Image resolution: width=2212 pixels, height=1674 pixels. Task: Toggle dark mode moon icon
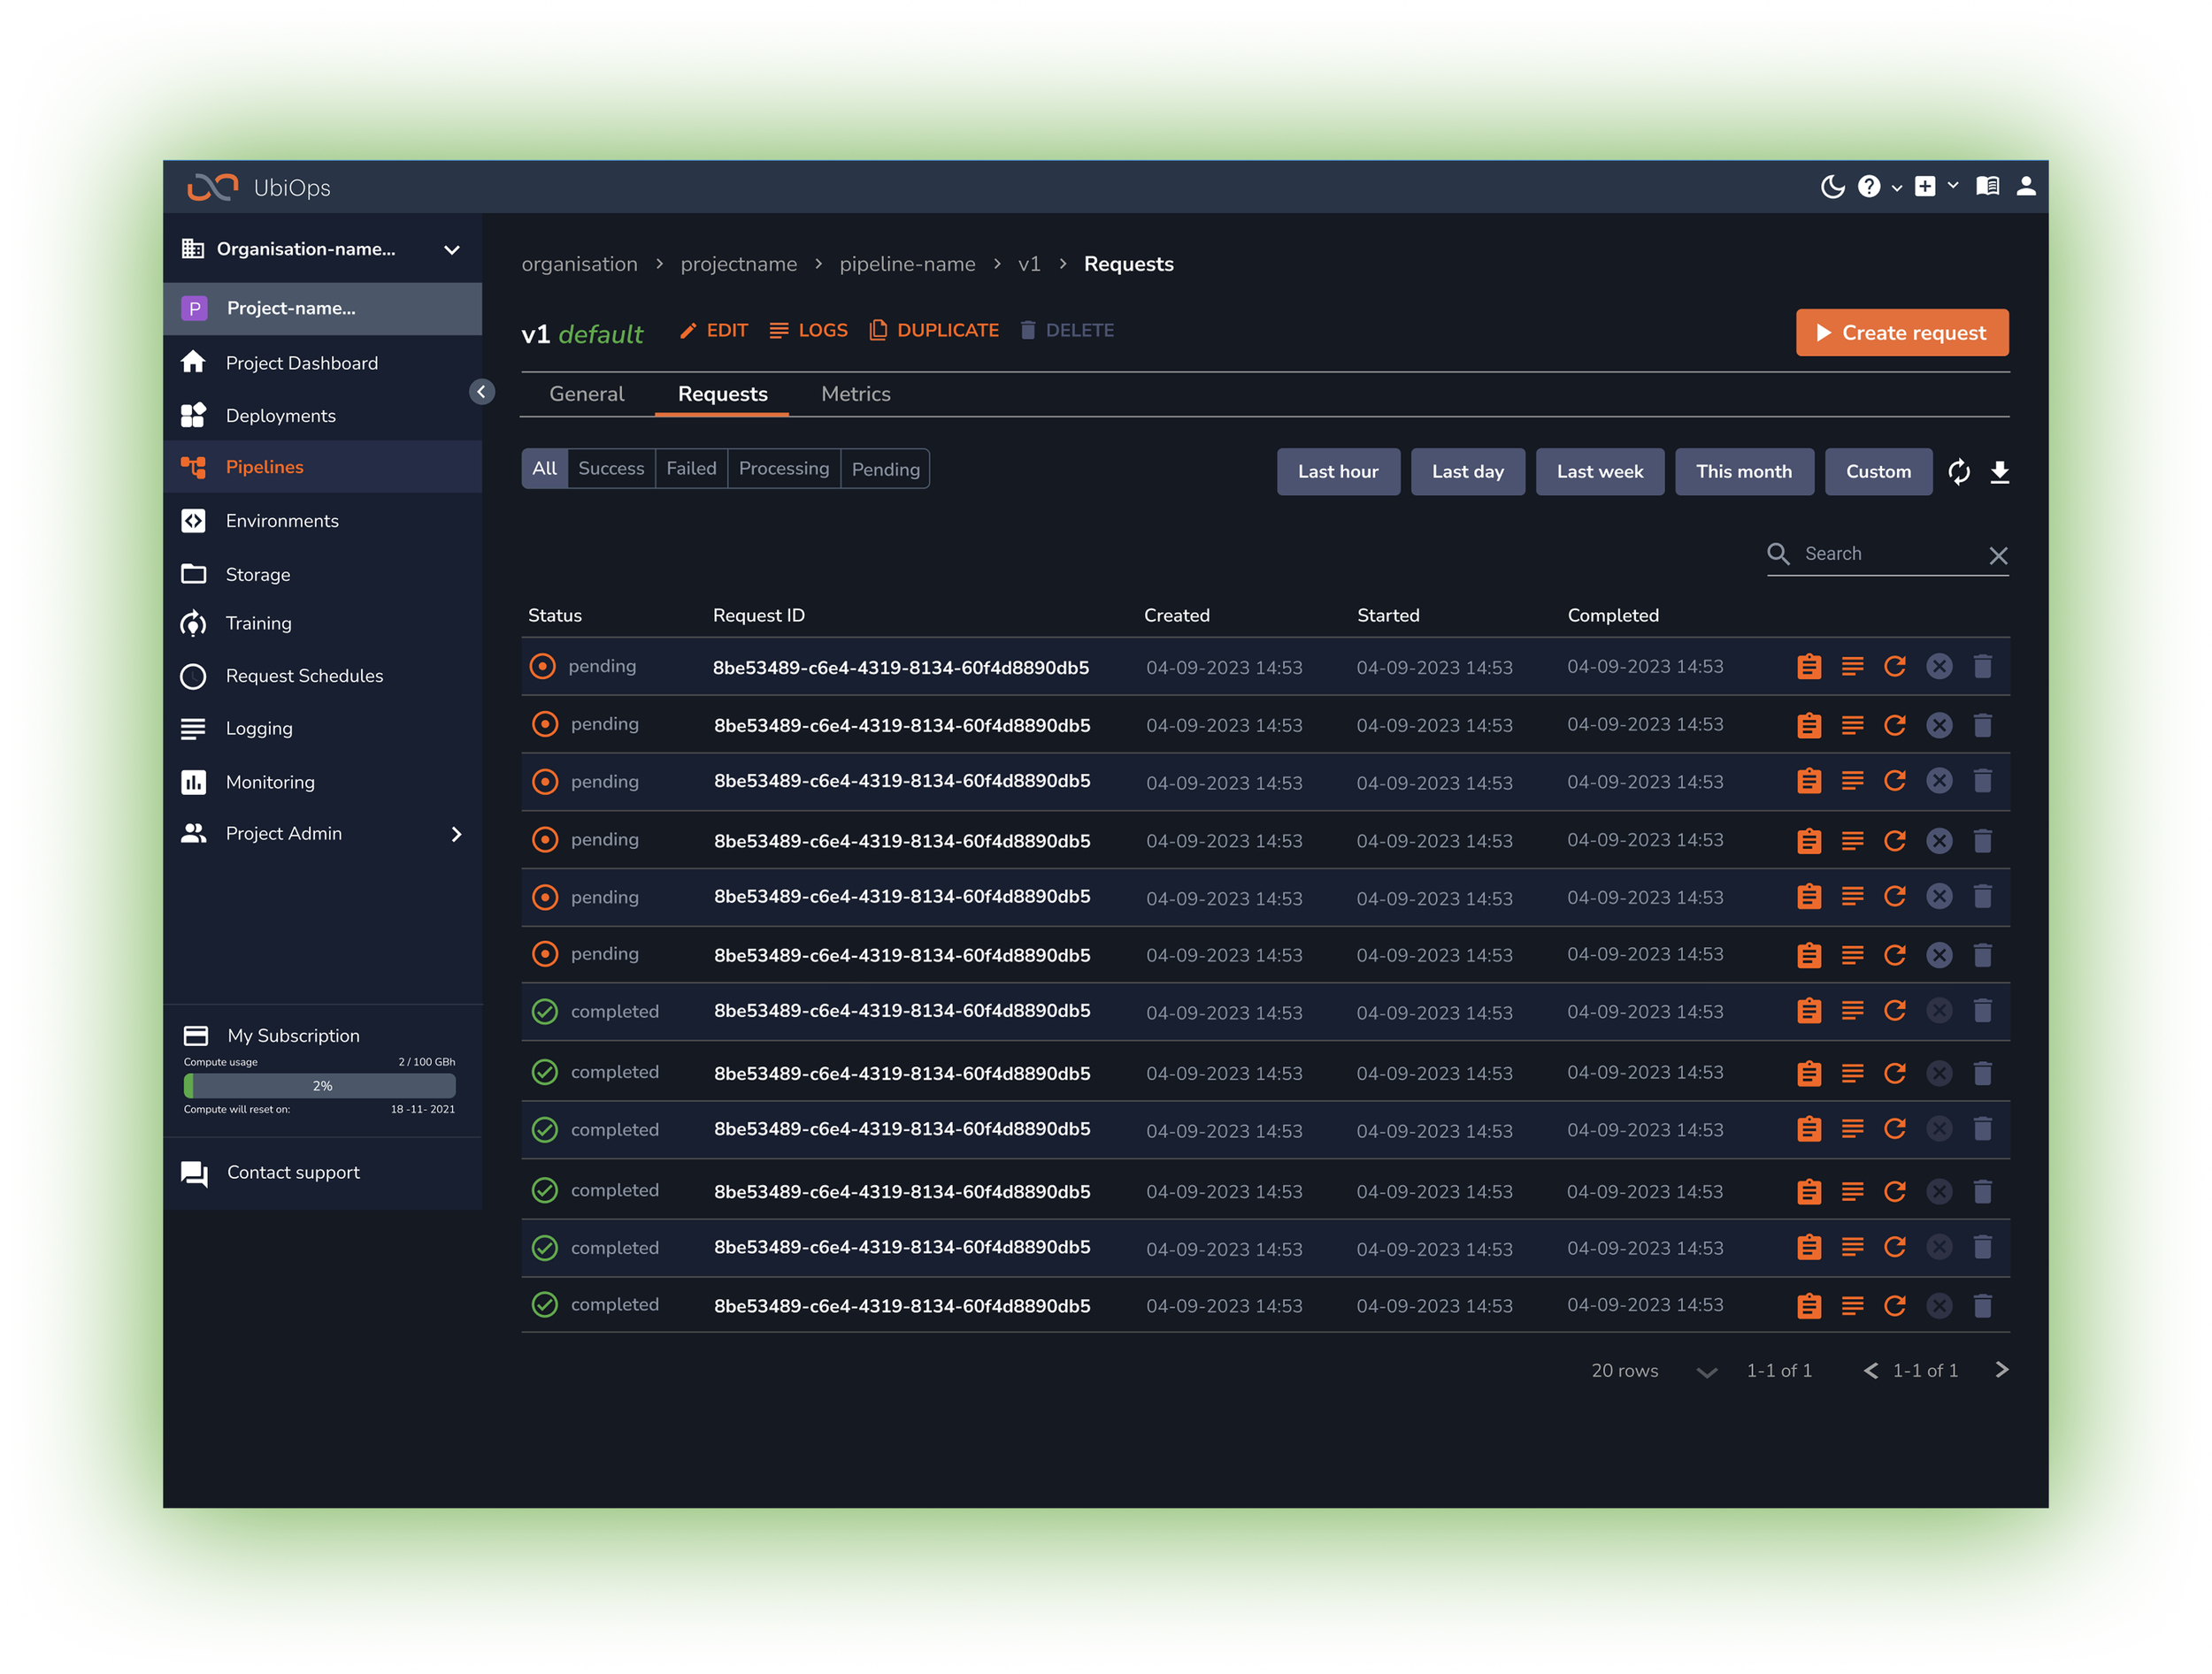tap(1832, 187)
